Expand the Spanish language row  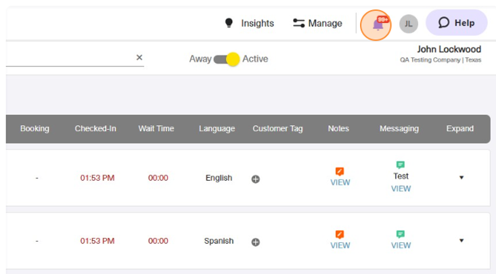click(x=461, y=240)
